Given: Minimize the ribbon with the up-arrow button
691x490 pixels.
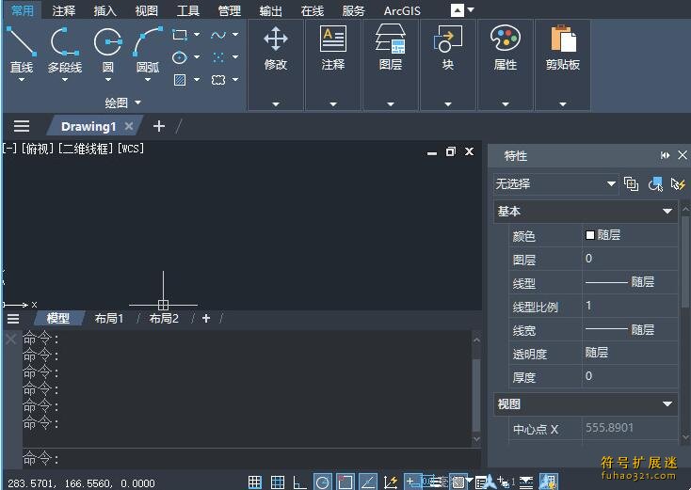Looking at the screenshot, I should 457,10.
